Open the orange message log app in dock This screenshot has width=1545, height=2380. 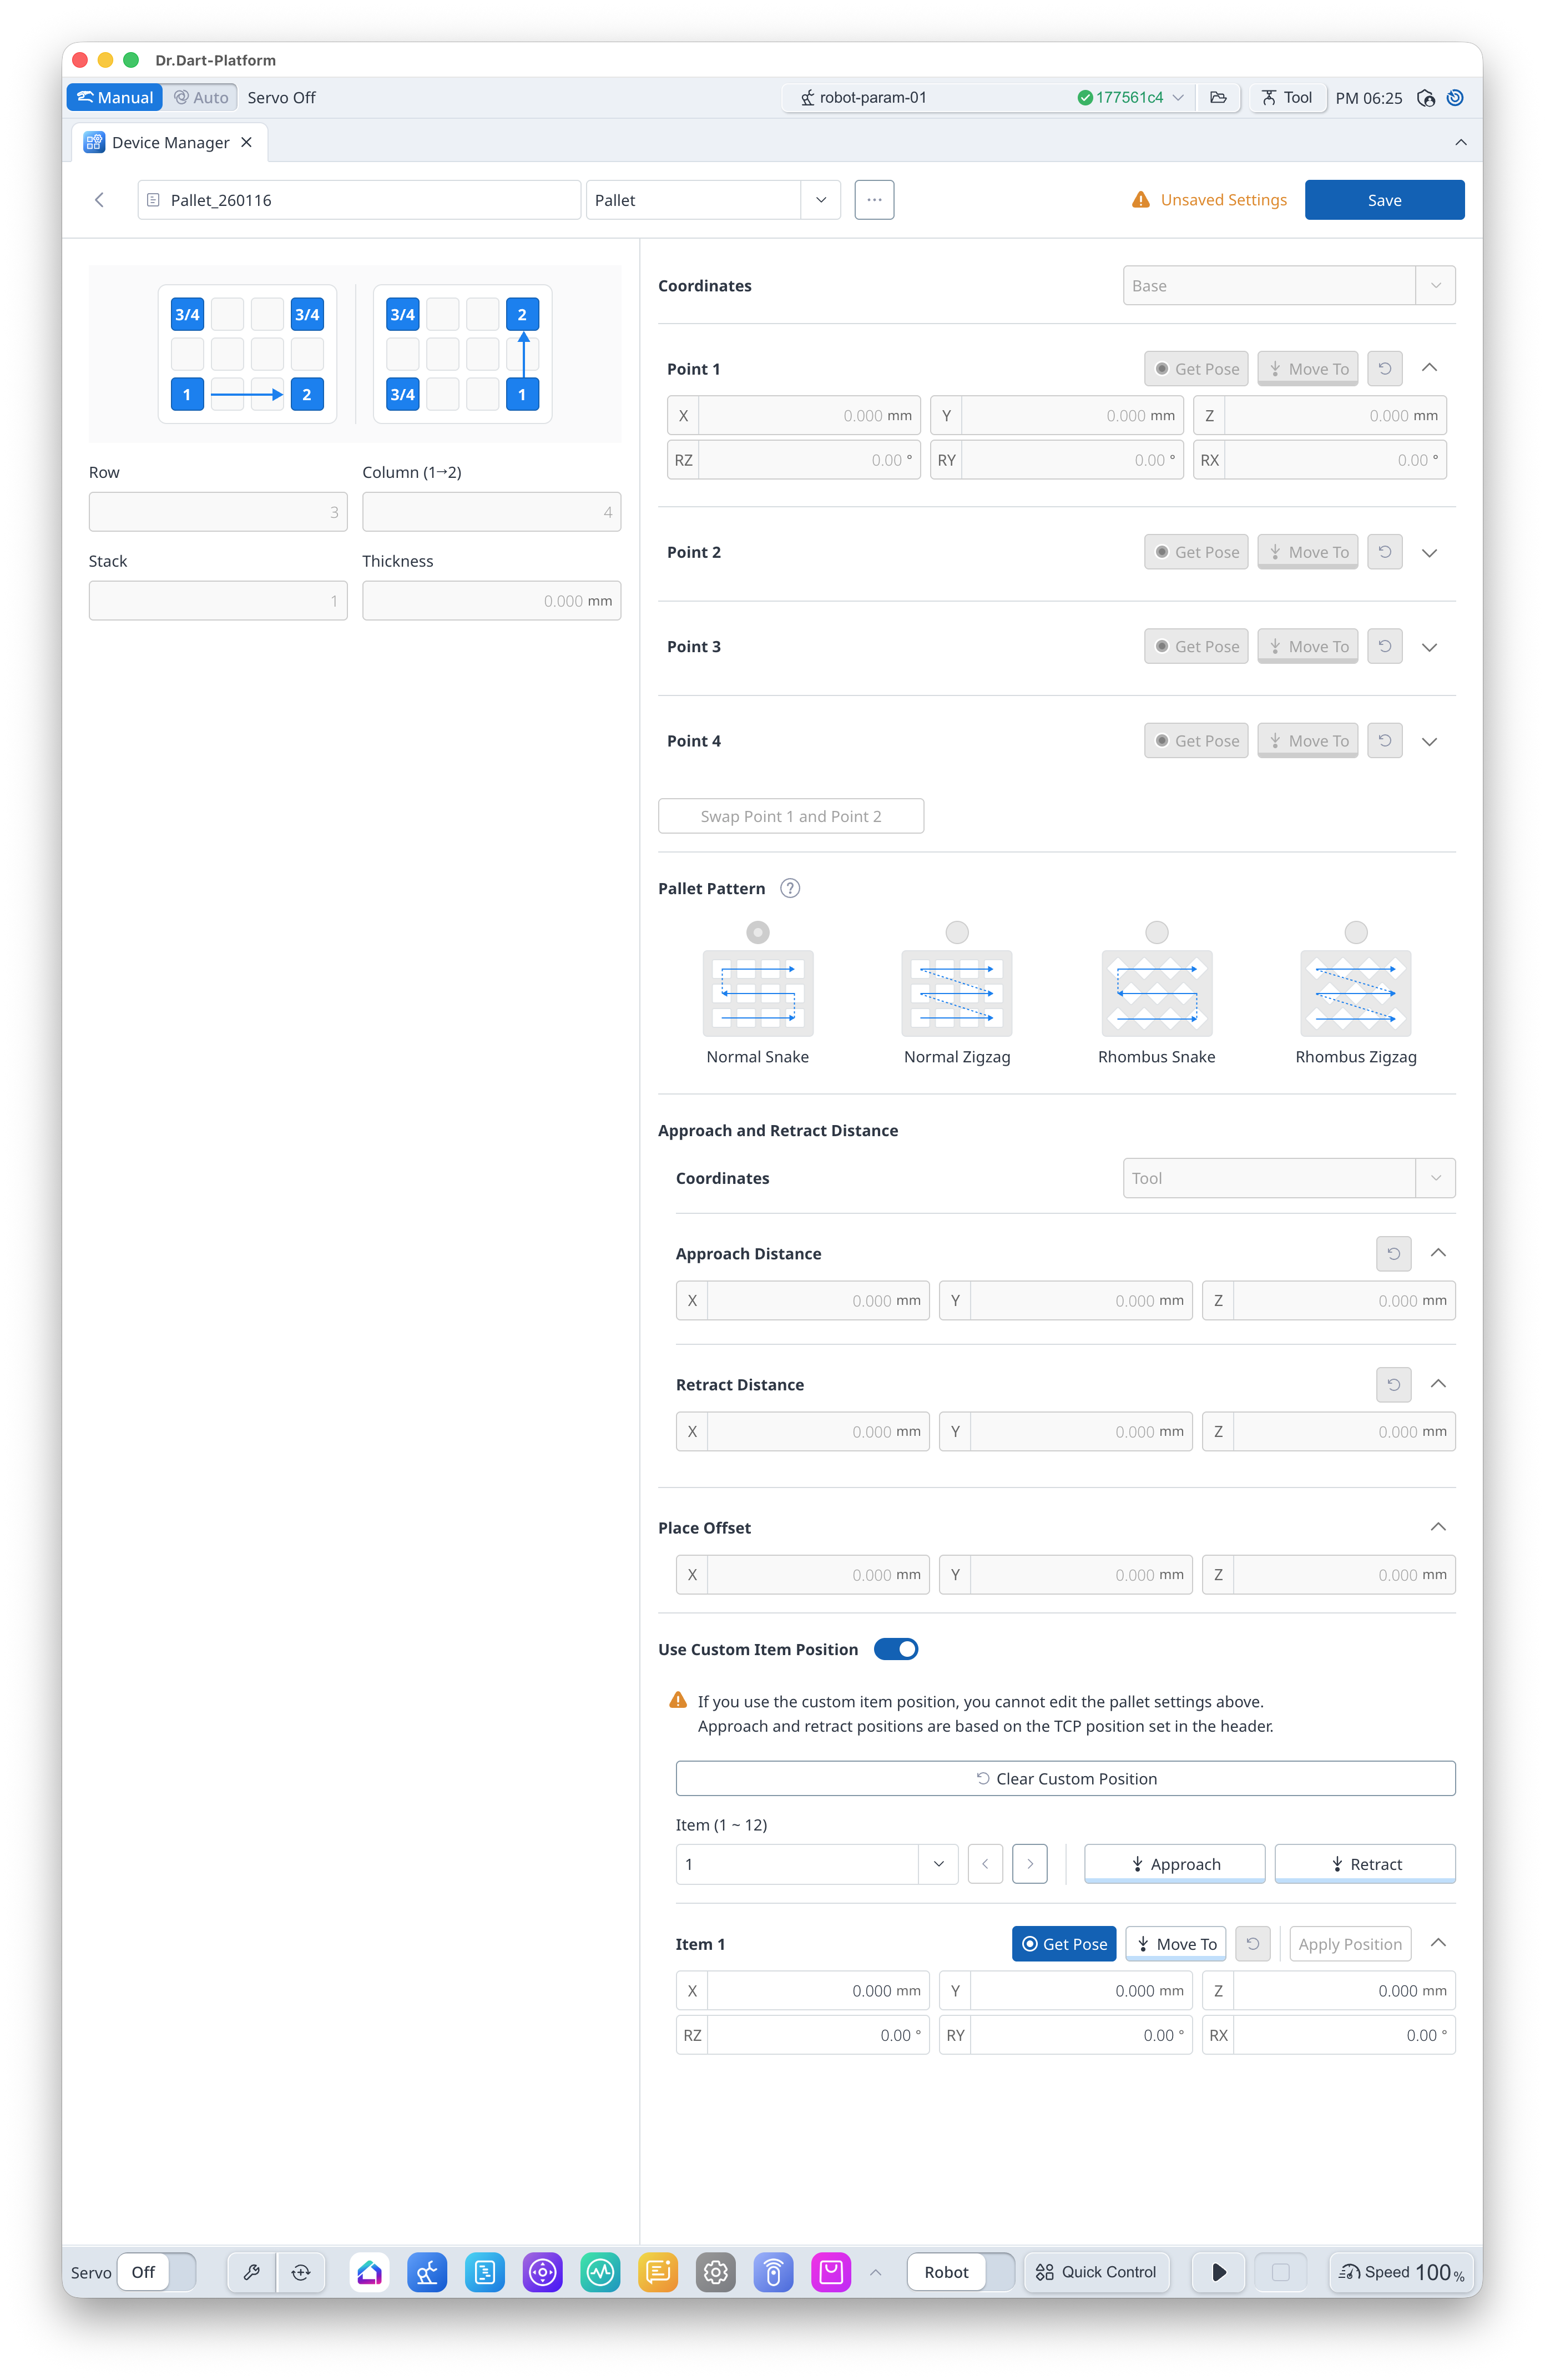(658, 2272)
